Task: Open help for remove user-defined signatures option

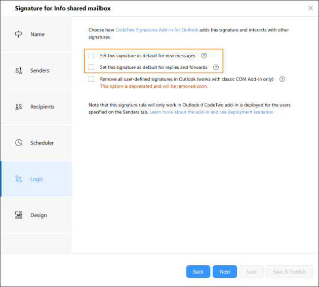Action: [282, 79]
